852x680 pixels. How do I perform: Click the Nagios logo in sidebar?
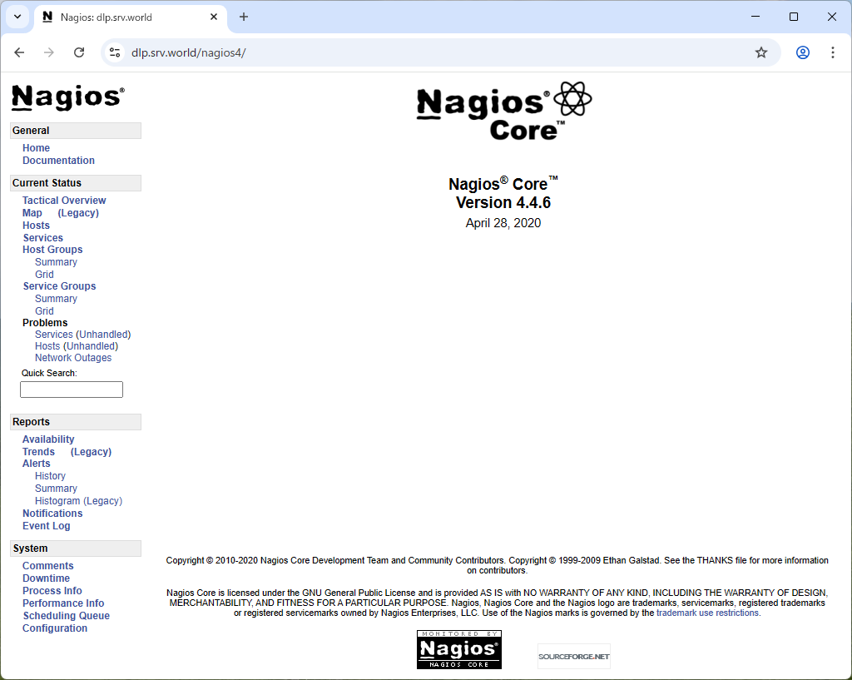68,97
